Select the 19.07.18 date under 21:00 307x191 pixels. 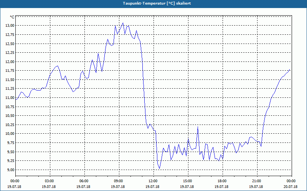pyautogui.click(x=256, y=186)
